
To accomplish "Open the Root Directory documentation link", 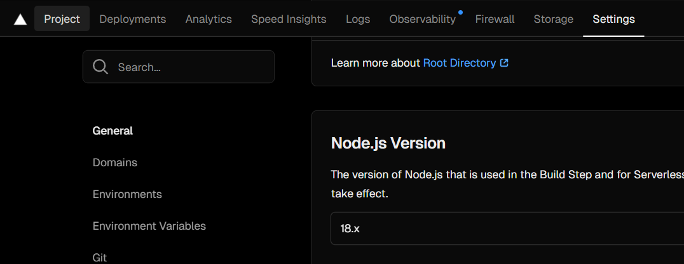I will [x=459, y=63].
